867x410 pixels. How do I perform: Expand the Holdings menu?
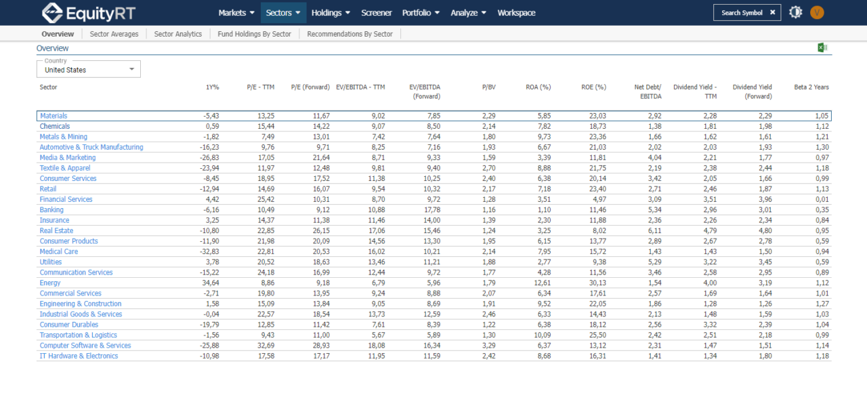point(331,13)
